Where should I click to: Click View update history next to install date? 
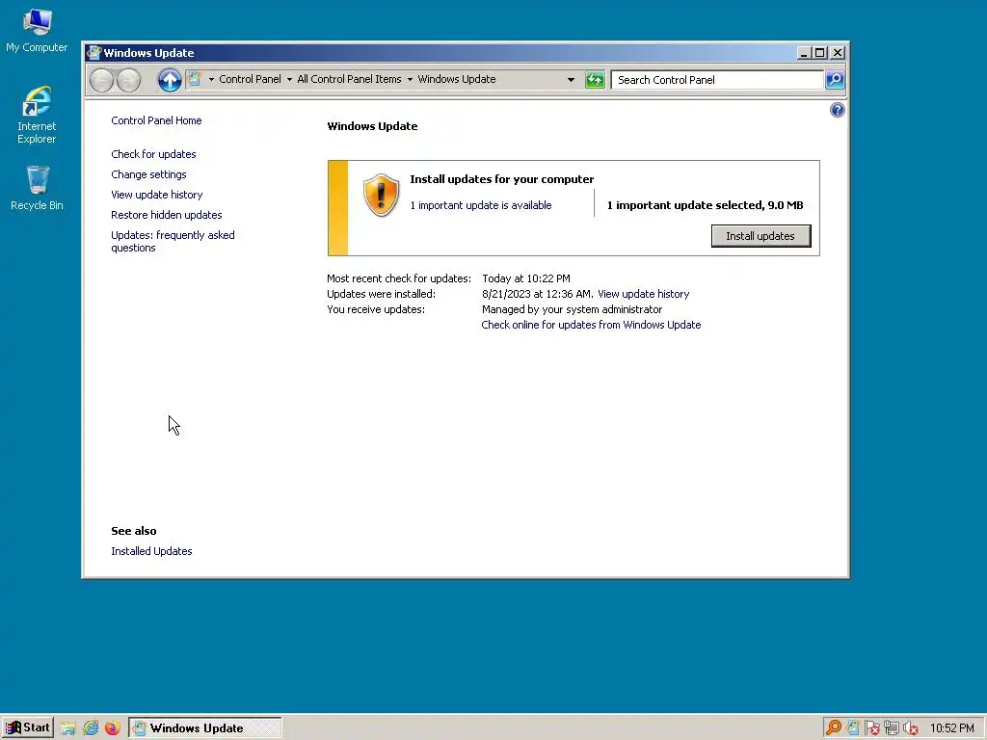pos(643,294)
